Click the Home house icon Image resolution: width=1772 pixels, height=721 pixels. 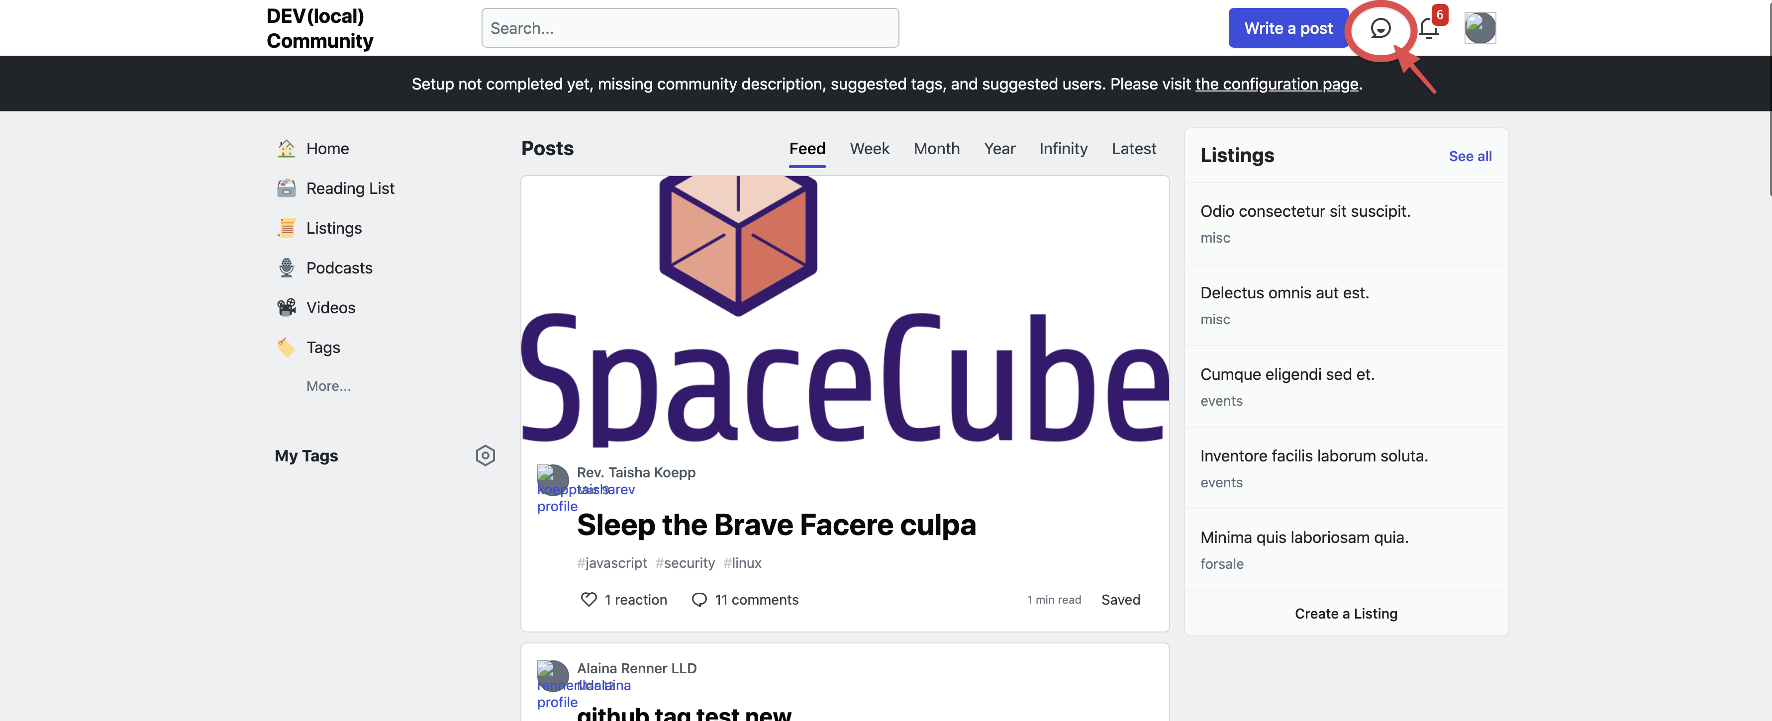pyautogui.click(x=286, y=149)
